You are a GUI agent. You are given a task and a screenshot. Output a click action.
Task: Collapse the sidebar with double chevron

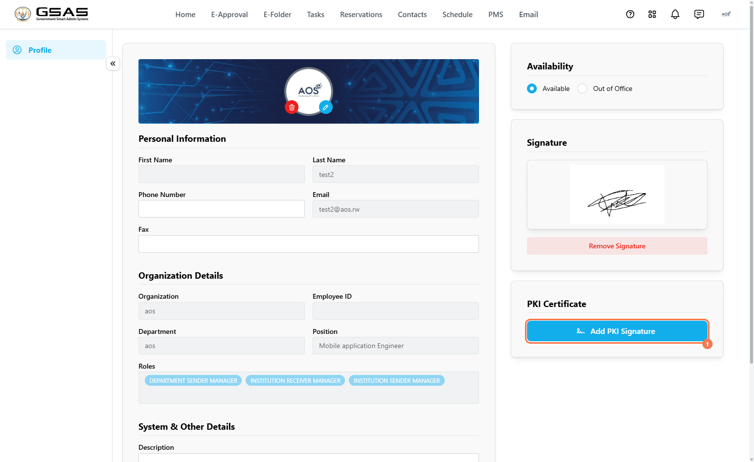(x=113, y=64)
